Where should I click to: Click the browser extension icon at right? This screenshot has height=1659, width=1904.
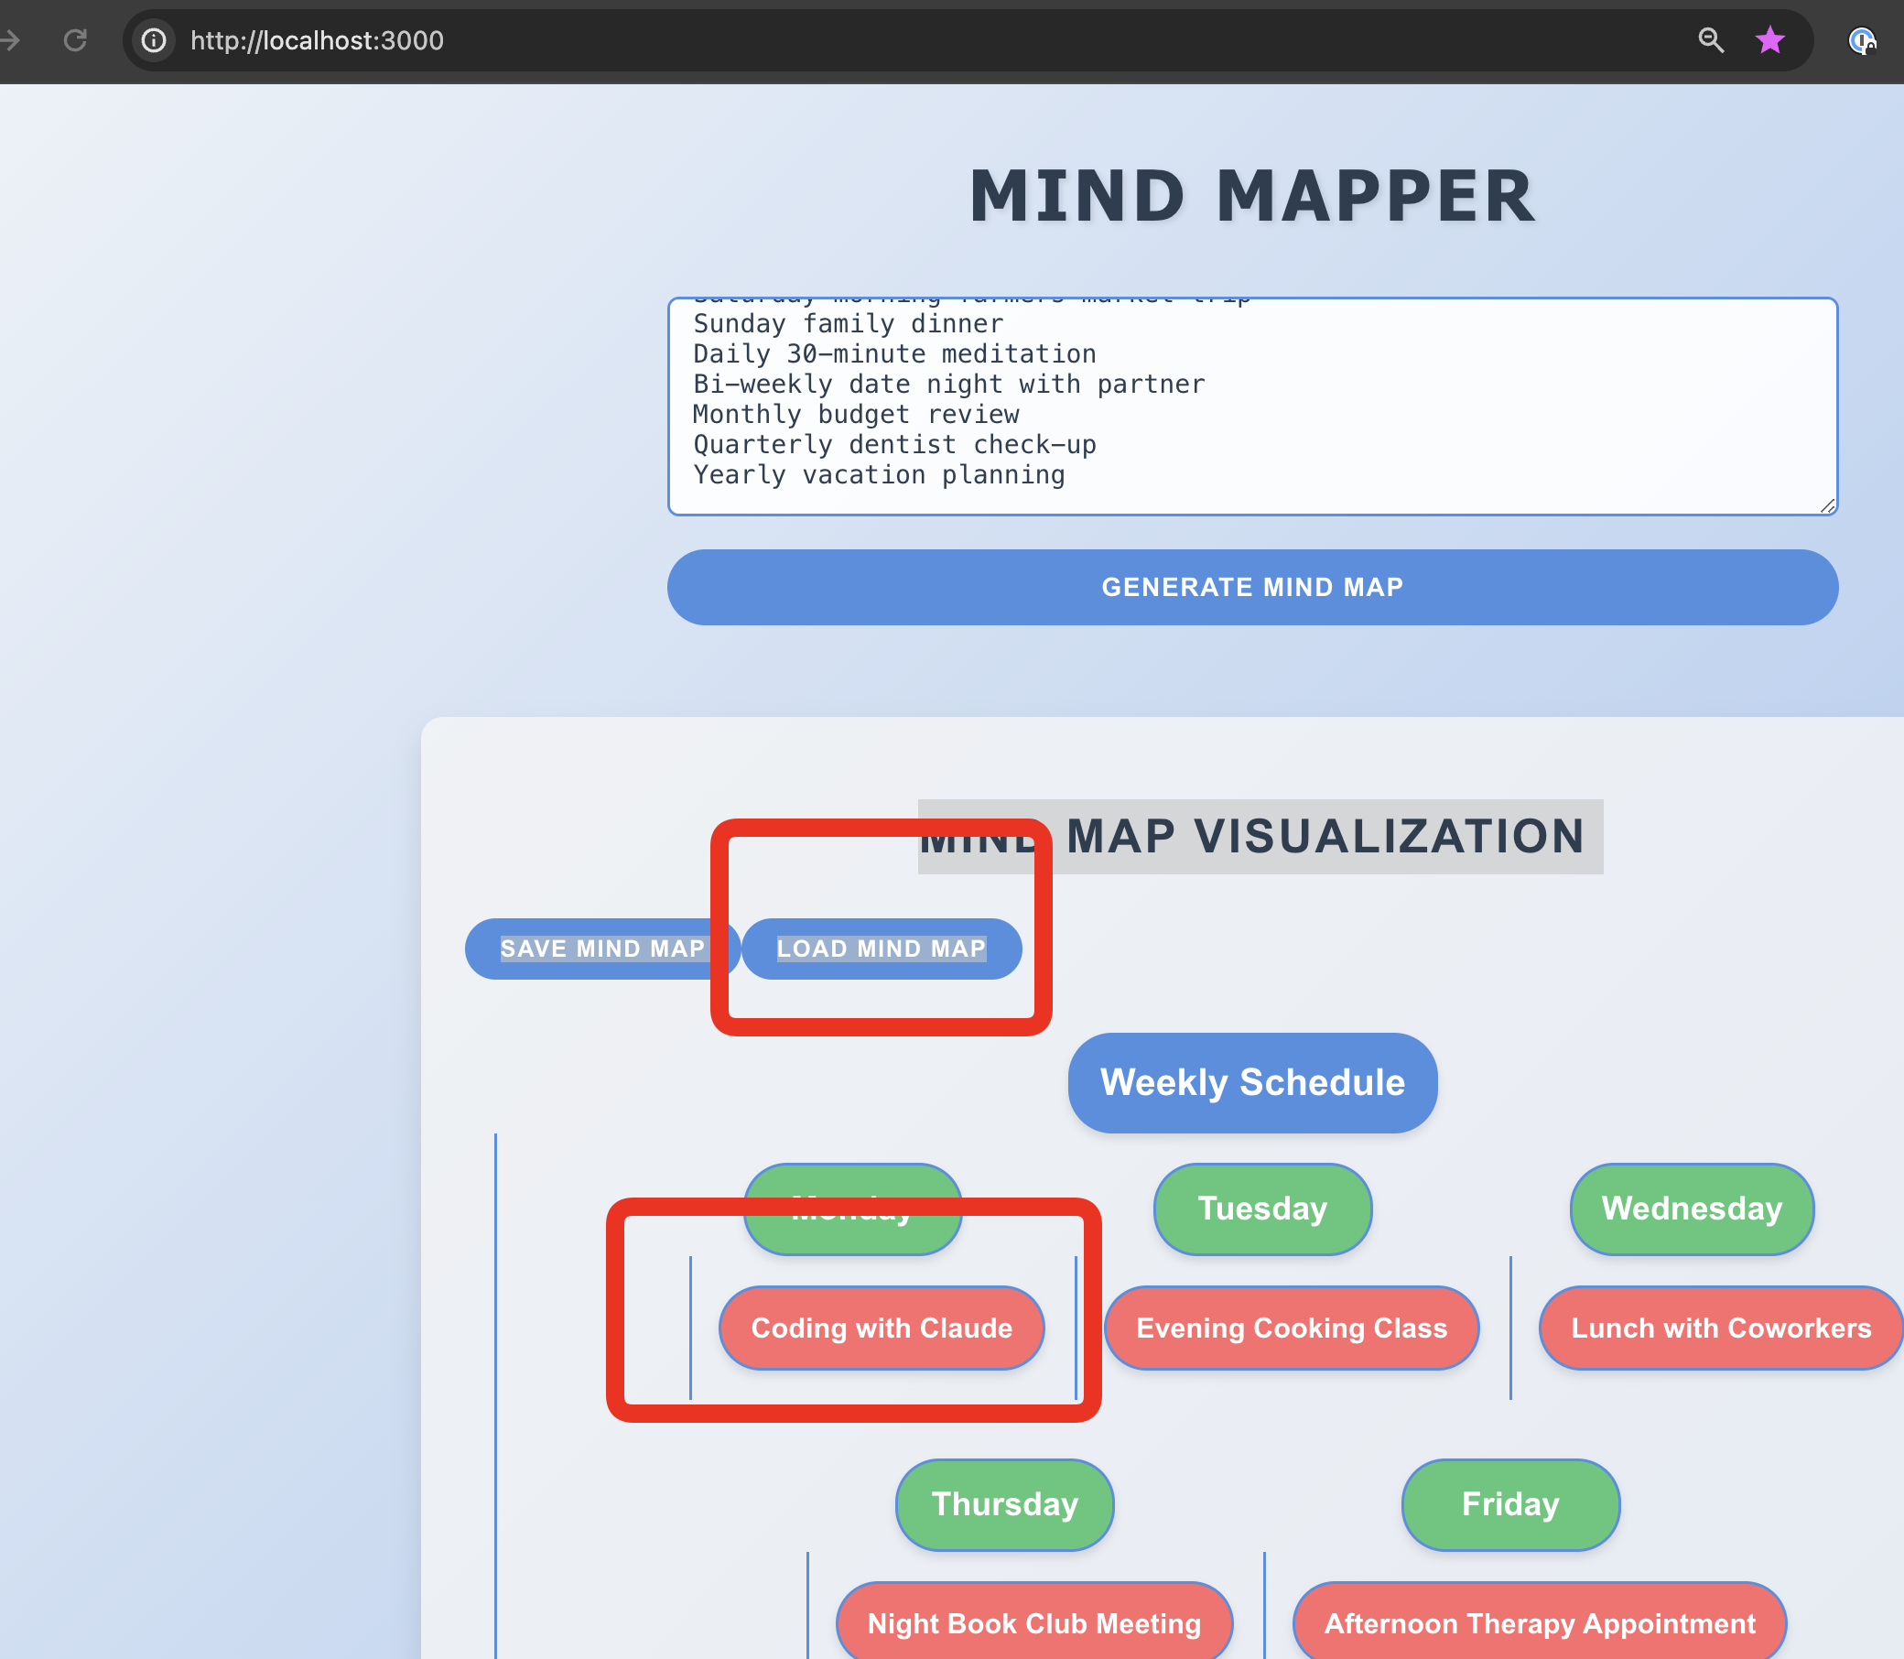1861,40
